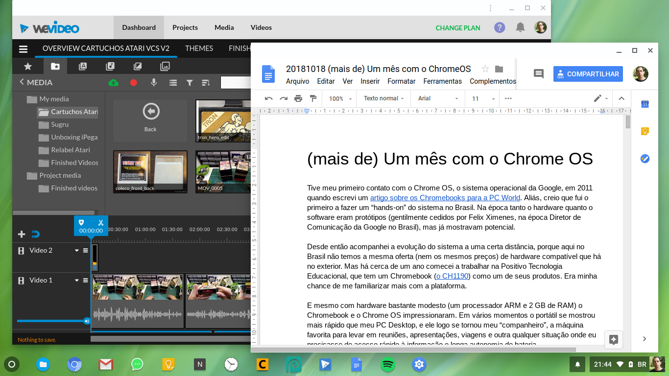Screen dimensions: 669x376
Task: Hide the Docs menus with up chevron
Action: [621, 98]
